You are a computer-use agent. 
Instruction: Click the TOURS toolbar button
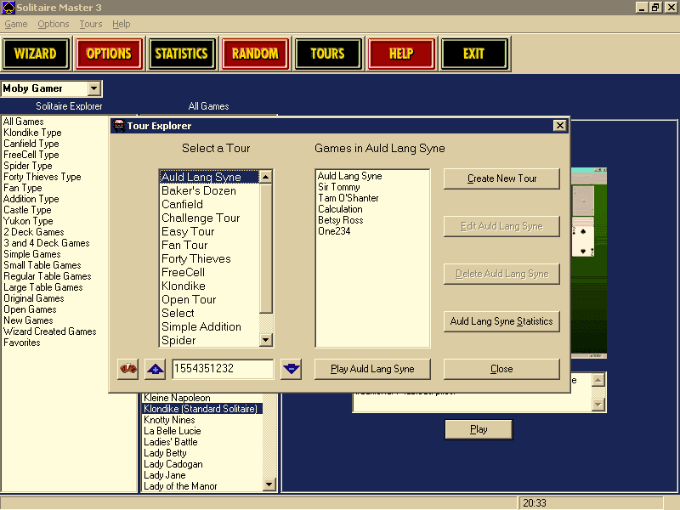pyautogui.click(x=328, y=54)
